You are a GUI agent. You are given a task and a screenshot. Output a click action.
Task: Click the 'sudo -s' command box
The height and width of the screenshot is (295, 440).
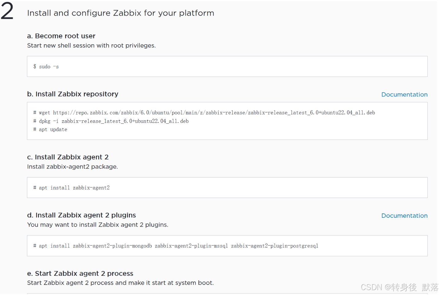[227, 67]
